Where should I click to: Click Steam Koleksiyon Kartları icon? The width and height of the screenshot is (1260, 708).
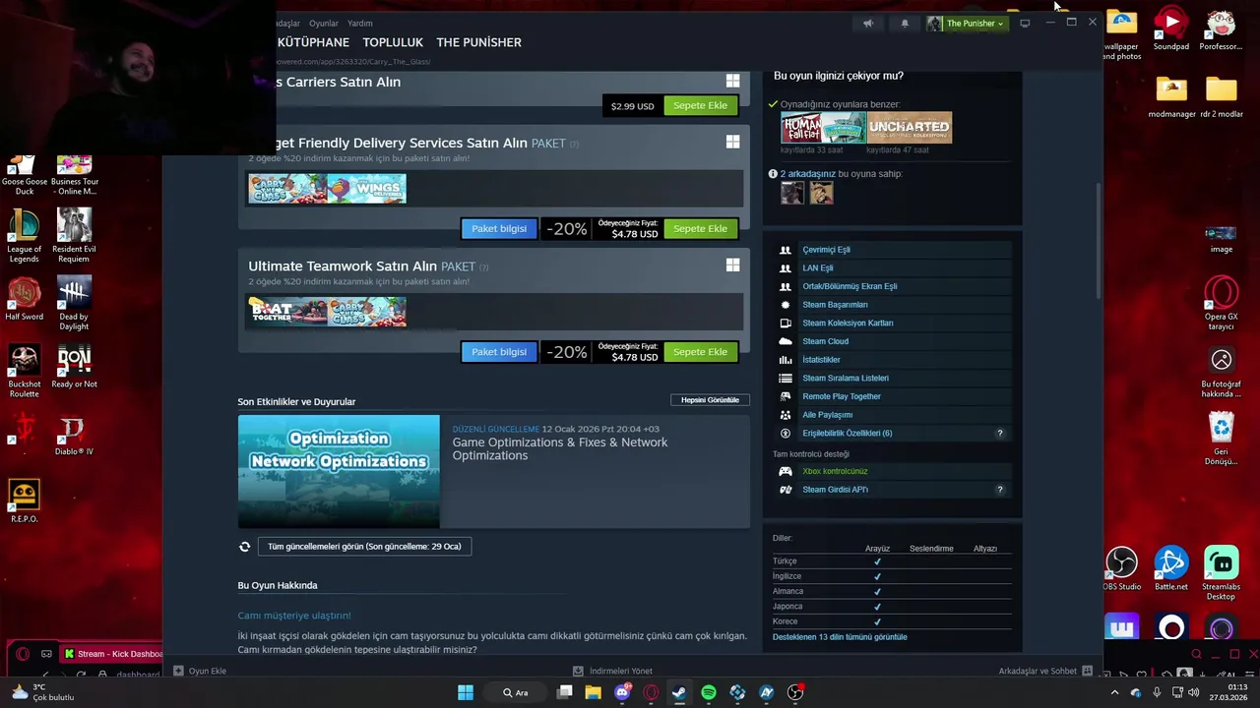pos(785,324)
